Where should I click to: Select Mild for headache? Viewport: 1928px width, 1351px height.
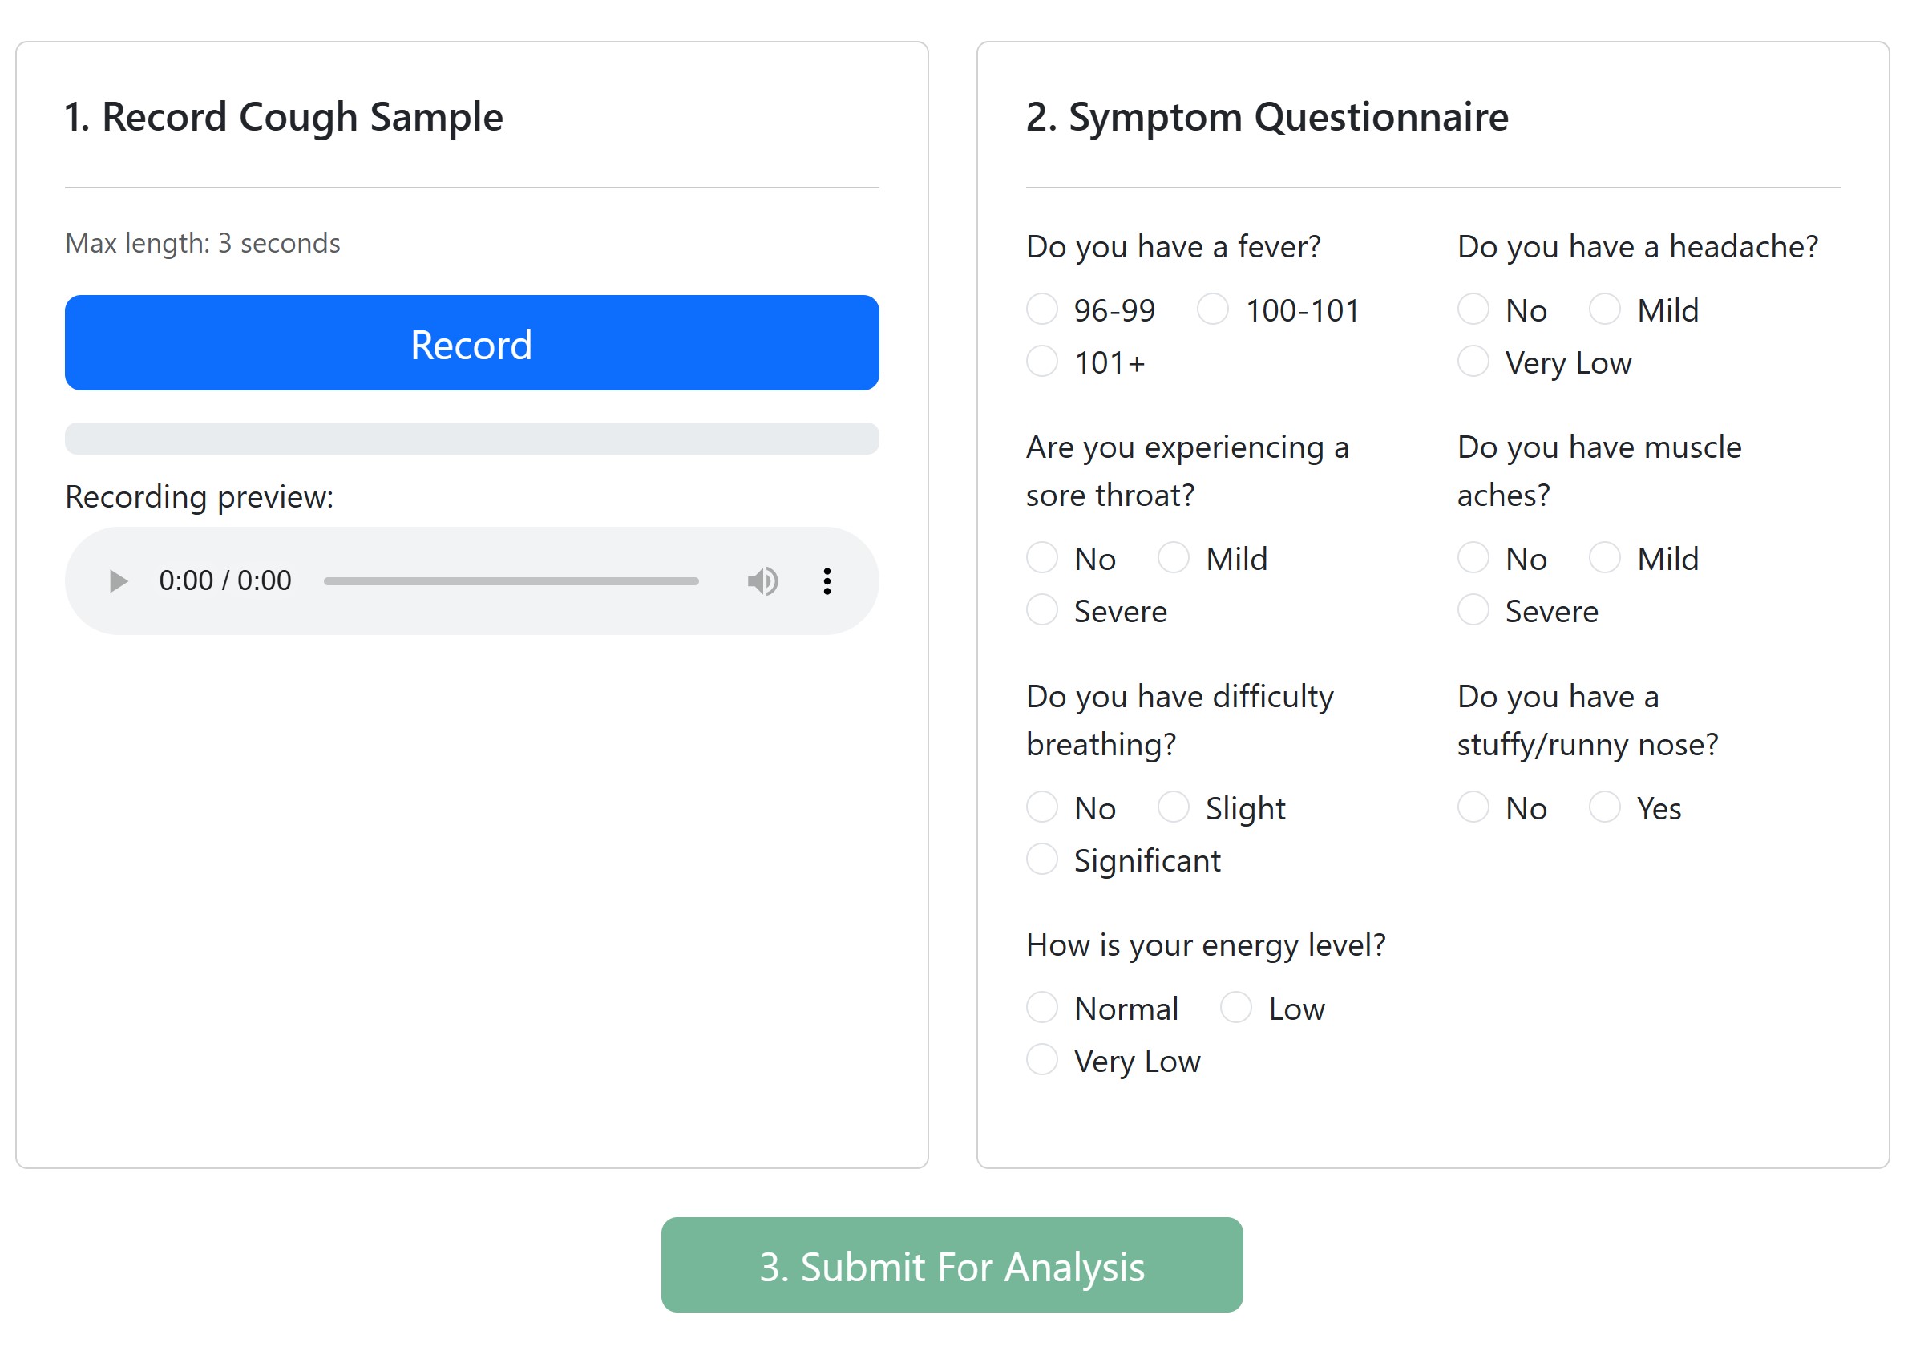1604,309
